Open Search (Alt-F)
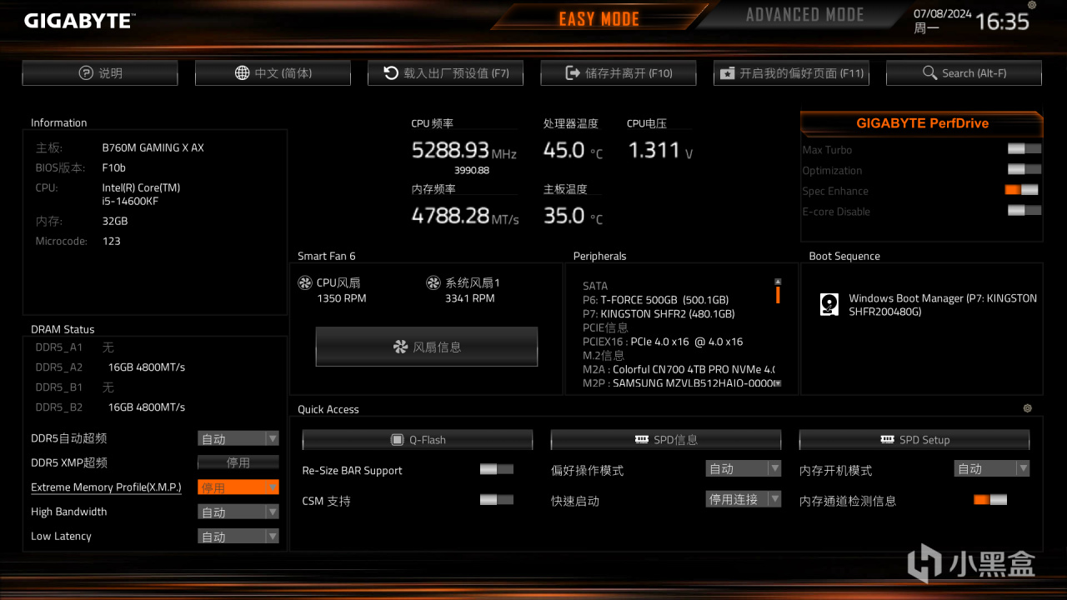This screenshot has width=1067, height=600. coord(964,73)
